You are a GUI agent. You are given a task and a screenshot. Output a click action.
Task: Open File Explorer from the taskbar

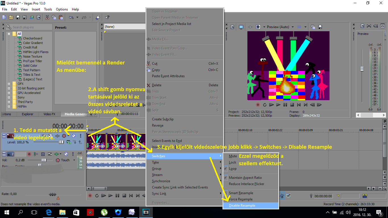point(62,212)
